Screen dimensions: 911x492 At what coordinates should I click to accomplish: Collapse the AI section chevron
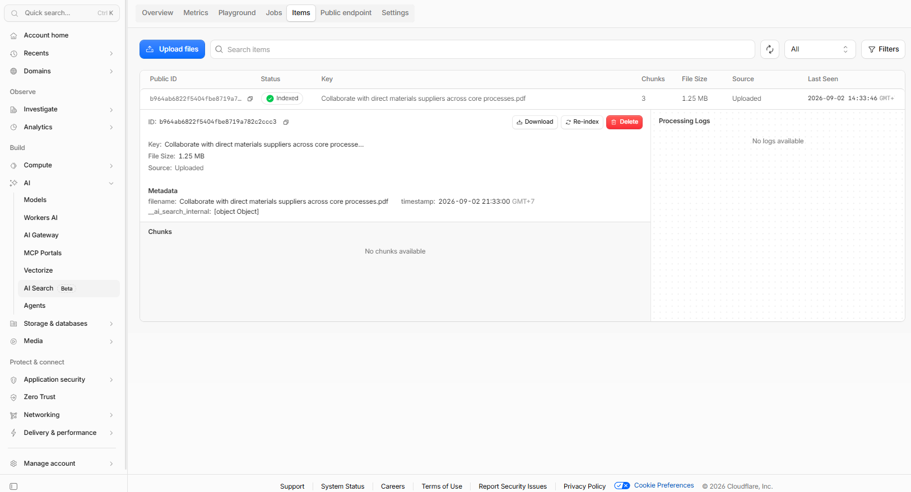[111, 183]
